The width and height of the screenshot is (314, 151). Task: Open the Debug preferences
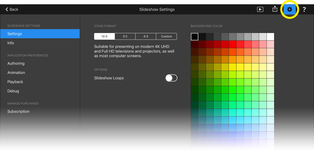[13, 91]
